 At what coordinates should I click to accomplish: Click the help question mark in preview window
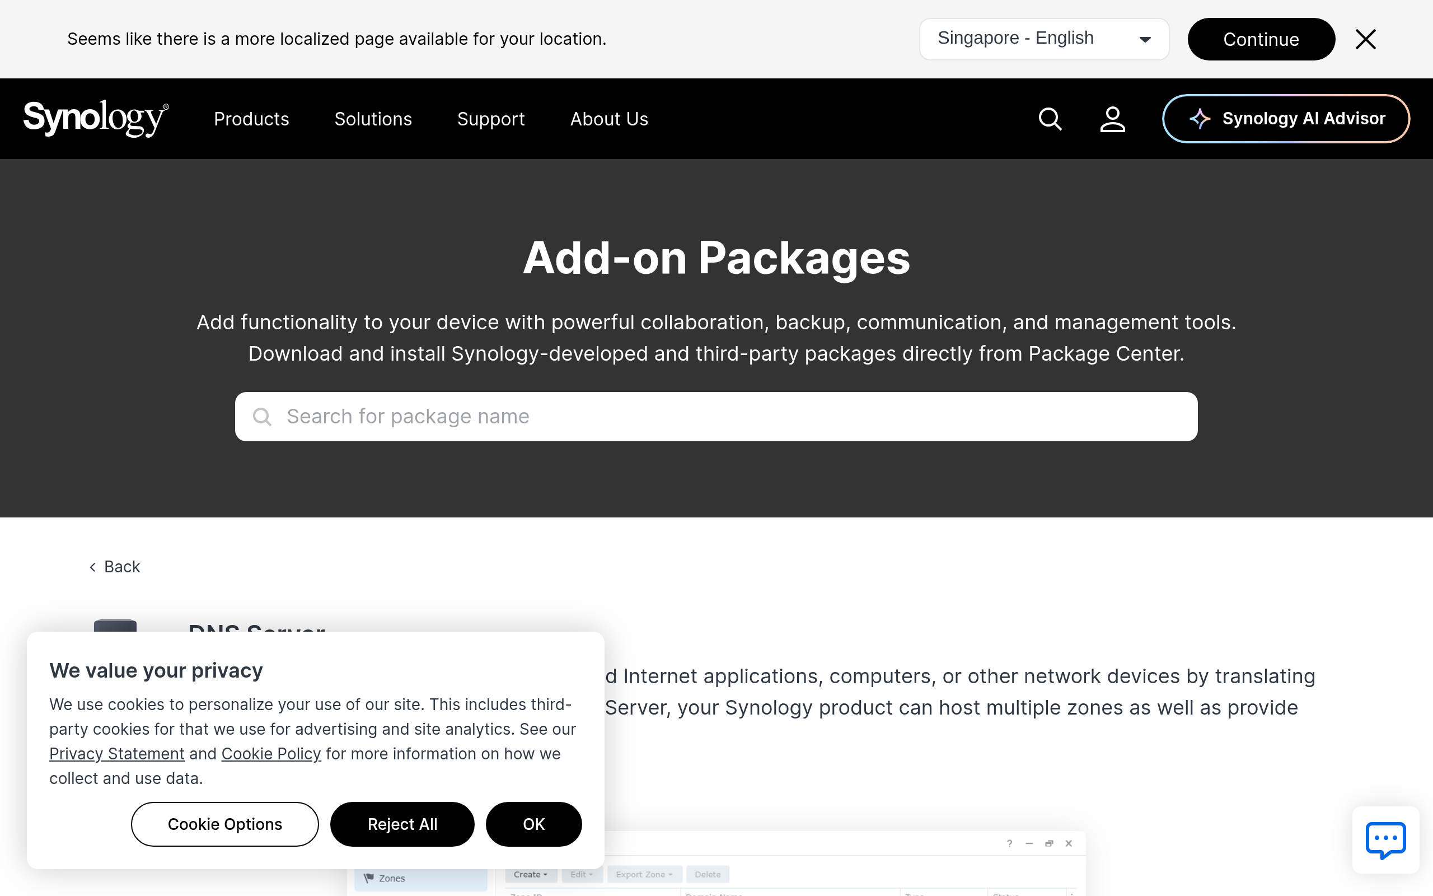1010,843
